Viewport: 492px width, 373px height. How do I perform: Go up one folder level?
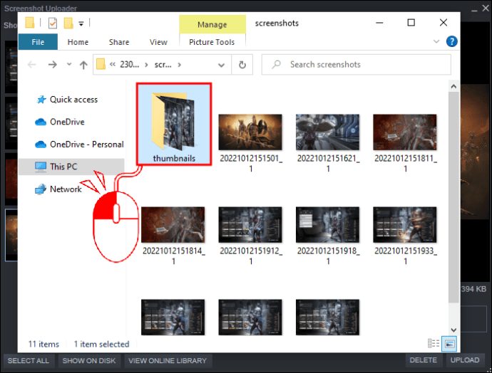(x=83, y=65)
